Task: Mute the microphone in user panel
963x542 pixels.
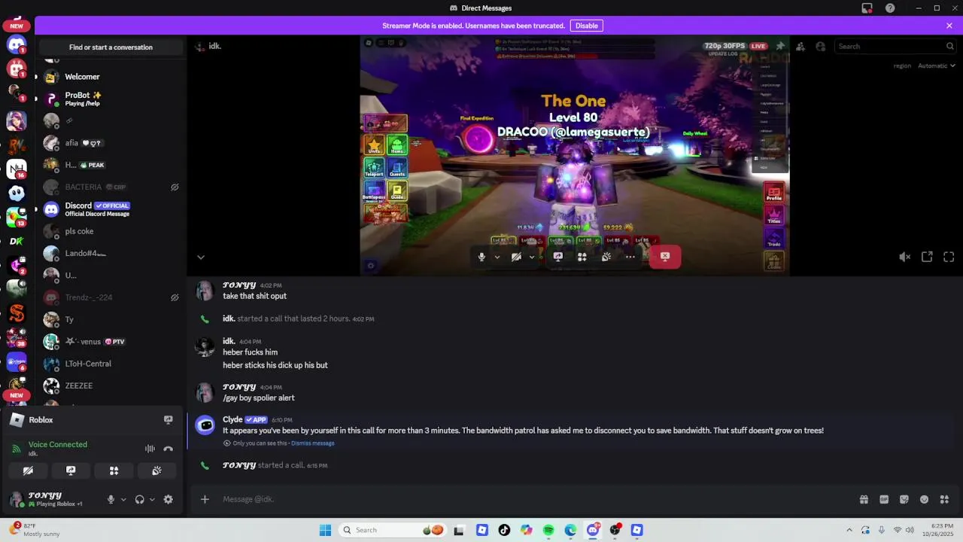Action: click(111, 499)
